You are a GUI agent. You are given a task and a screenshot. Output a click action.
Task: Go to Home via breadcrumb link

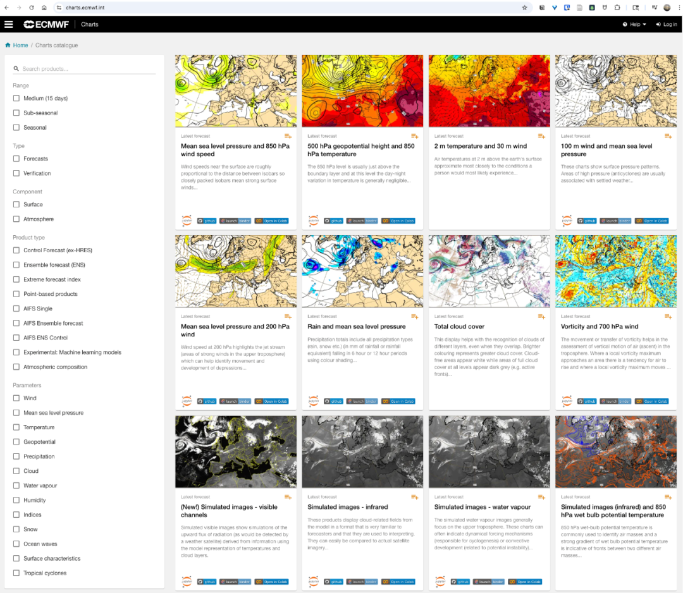[x=20, y=46]
